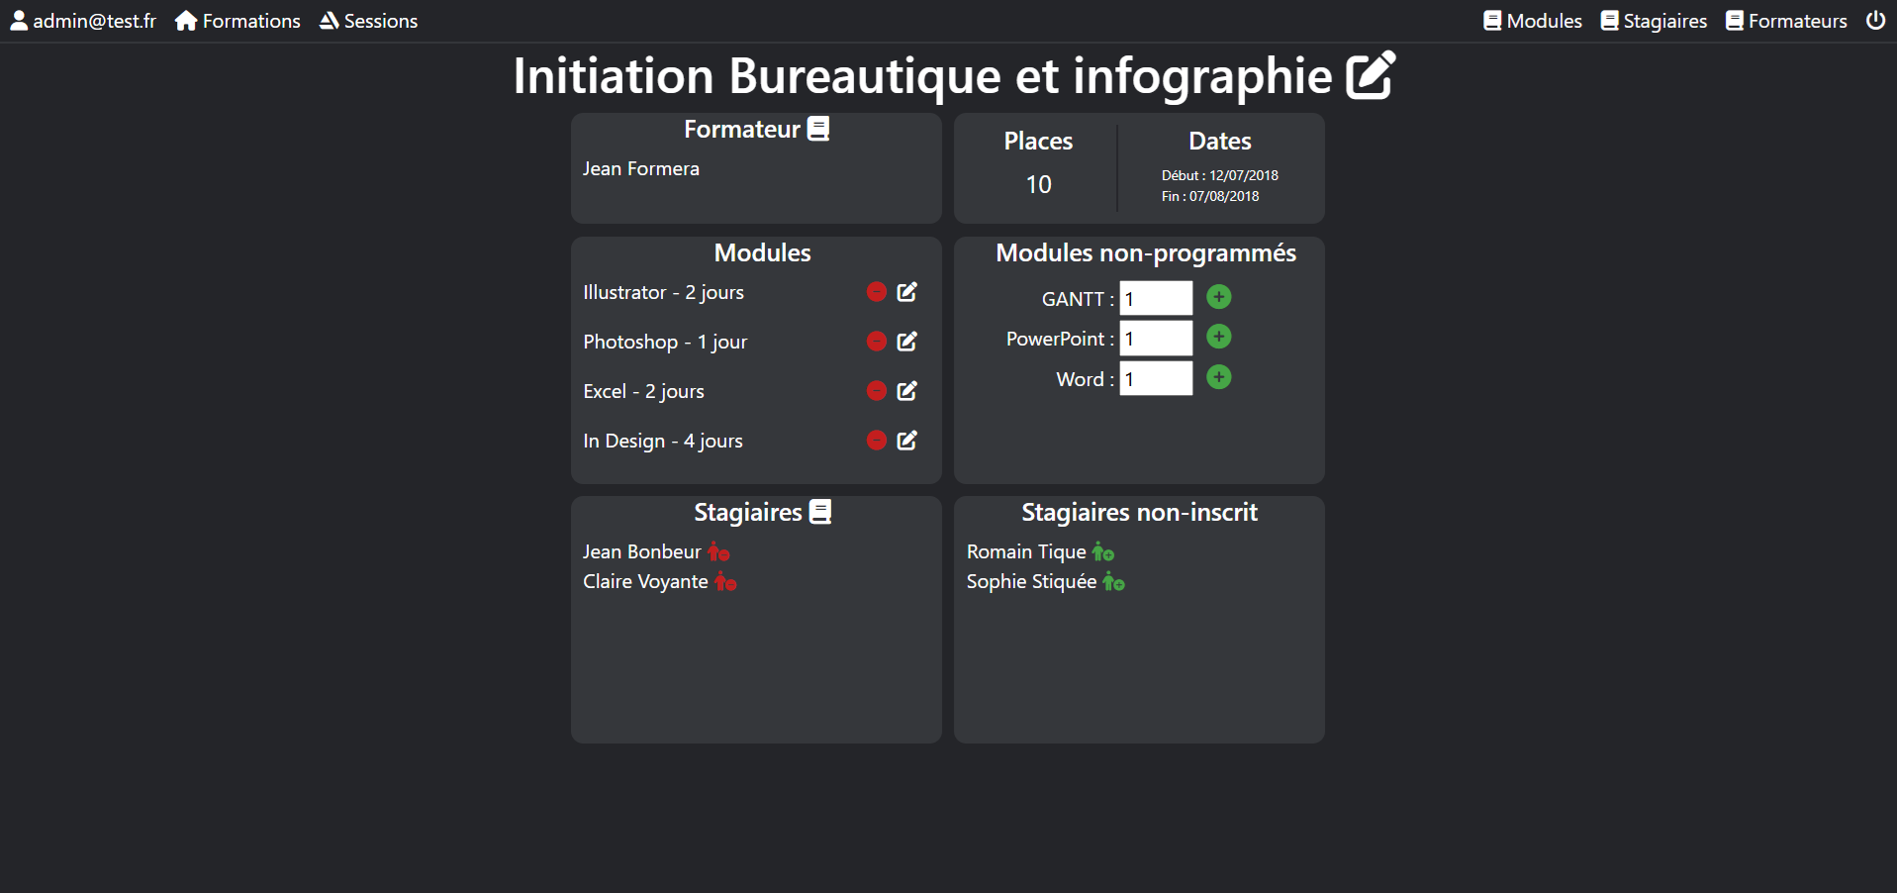This screenshot has width=1897, height=893.
Task: Remove the Photoshop module from the session
Action: click(876, 341)
